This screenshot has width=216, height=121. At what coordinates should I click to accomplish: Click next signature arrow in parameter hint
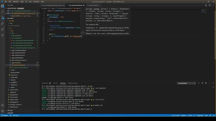[83, 34]
